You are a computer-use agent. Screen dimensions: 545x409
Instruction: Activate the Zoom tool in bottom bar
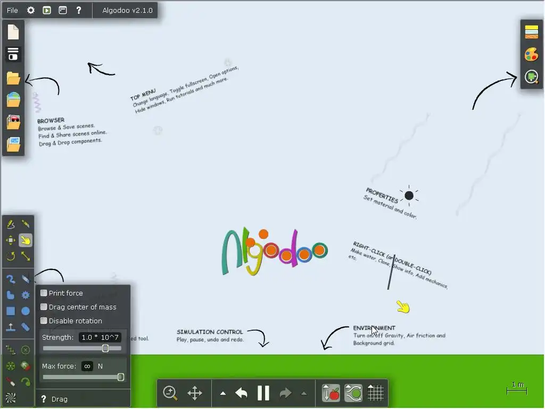[170, 394]
